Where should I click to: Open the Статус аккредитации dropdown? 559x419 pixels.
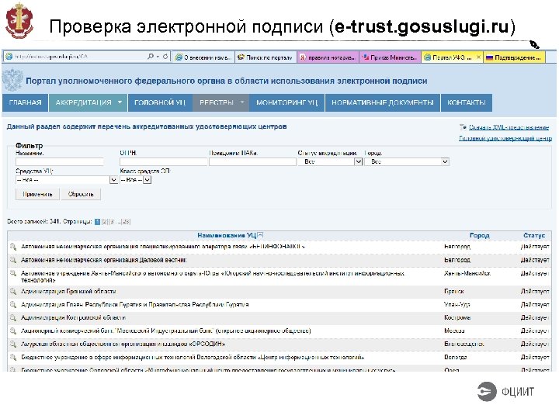358,161
